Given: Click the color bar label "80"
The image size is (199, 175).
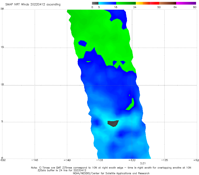Looking at the screenshot, I should 195,7.
